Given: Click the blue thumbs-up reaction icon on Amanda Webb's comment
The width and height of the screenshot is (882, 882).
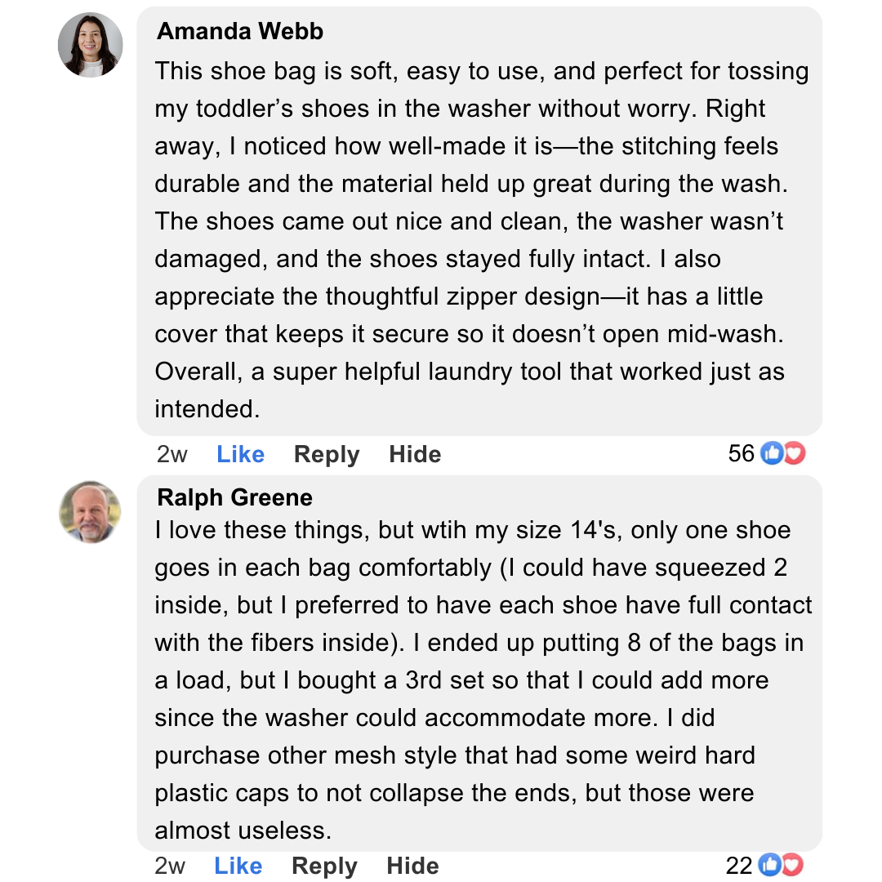Looking at the screenshot, I should pyautogui.click(x=771, y=453).
